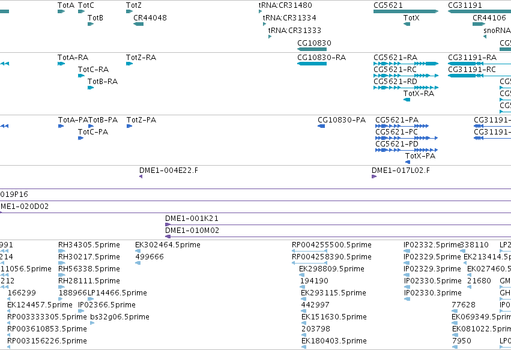Open the CG5621-PC protein feature

[x=407, y=138]
